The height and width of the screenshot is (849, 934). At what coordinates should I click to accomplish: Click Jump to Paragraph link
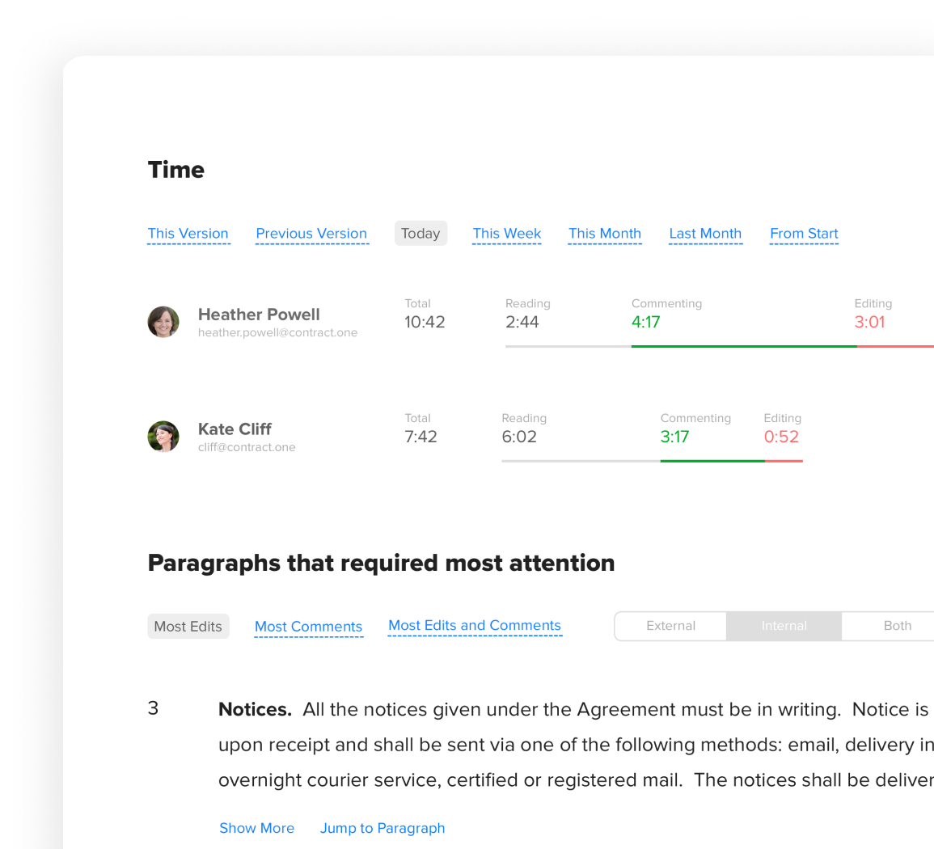382,828
